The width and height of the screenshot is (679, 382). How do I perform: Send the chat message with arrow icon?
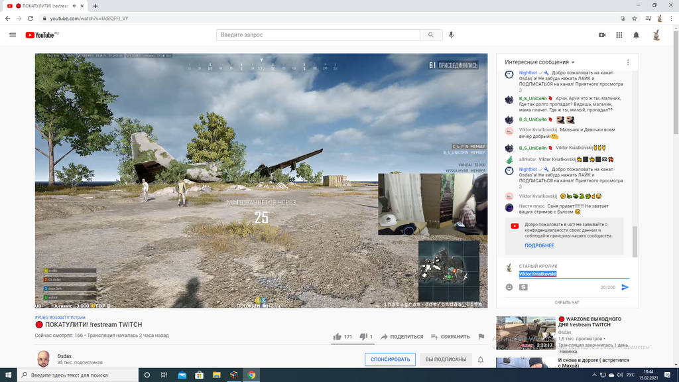(625, 287)
